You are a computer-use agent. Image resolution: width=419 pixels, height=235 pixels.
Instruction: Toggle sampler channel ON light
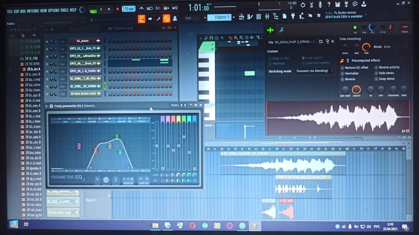(x=355, y=27)
